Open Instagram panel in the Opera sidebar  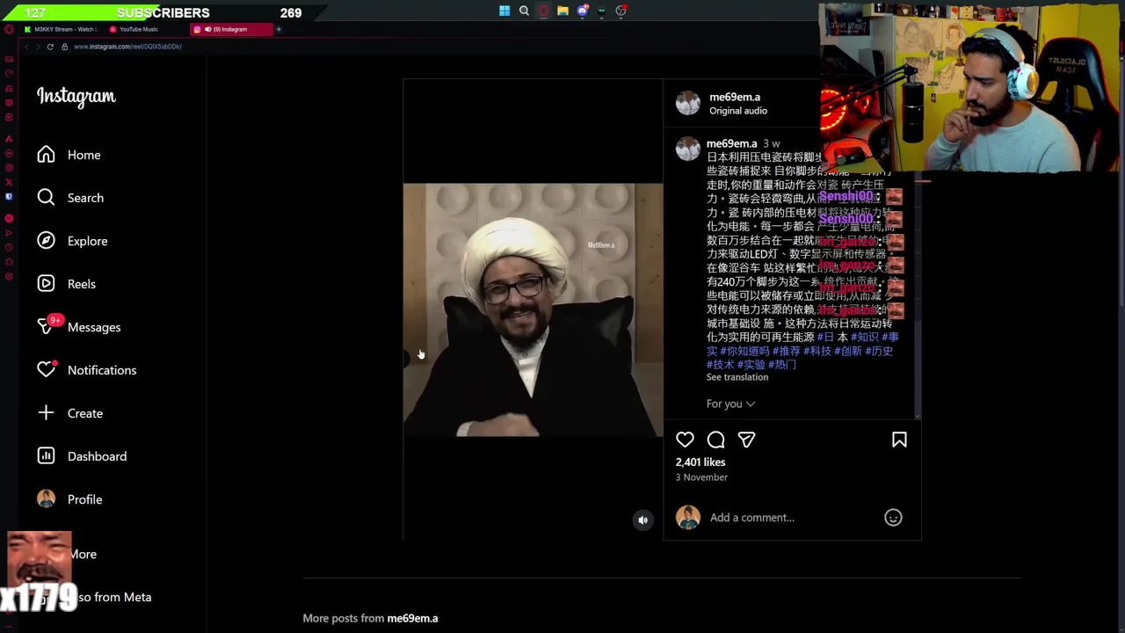coord(9,167)
